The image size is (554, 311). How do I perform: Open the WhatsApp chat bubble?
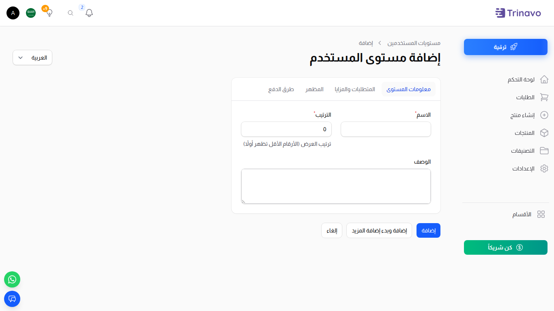(12, 279)
